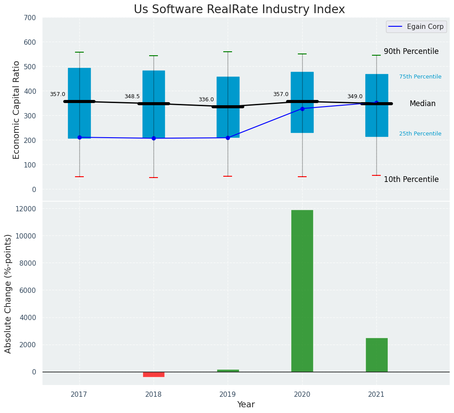The width and height of the screenshot is (454, 413).
Task: Click the 75th Percentile annotation
Action: point(420,77)
